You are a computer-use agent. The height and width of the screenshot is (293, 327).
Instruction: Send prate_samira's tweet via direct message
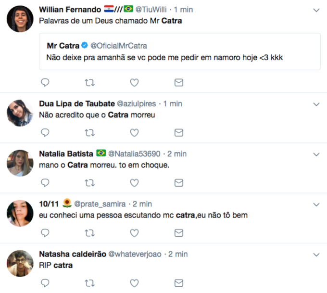tap(178, 233)
